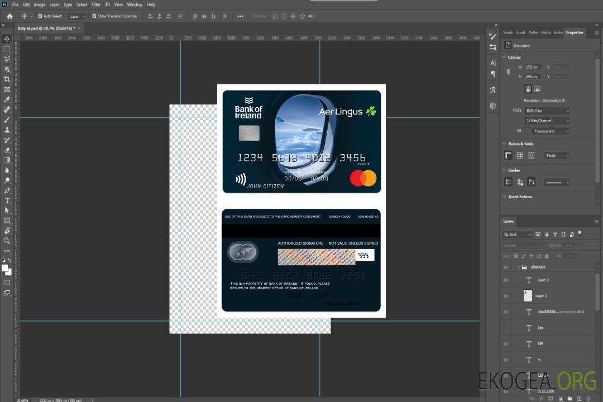This screenshot has width=603, height=402.
Task: Collapse the Canvas section
Action: [x=504, y=57]
